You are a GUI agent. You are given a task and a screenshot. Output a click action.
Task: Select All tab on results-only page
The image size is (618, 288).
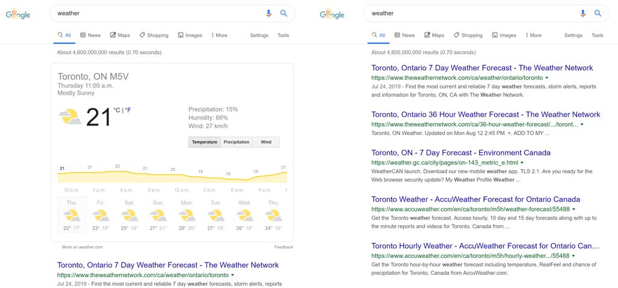[378, 35]
